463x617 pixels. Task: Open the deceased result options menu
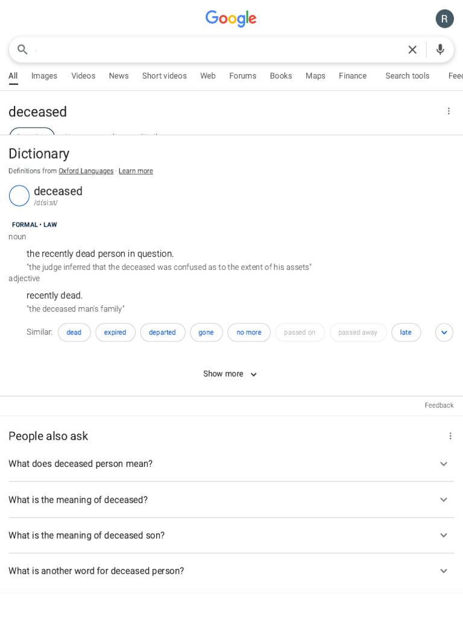[449, 111]
